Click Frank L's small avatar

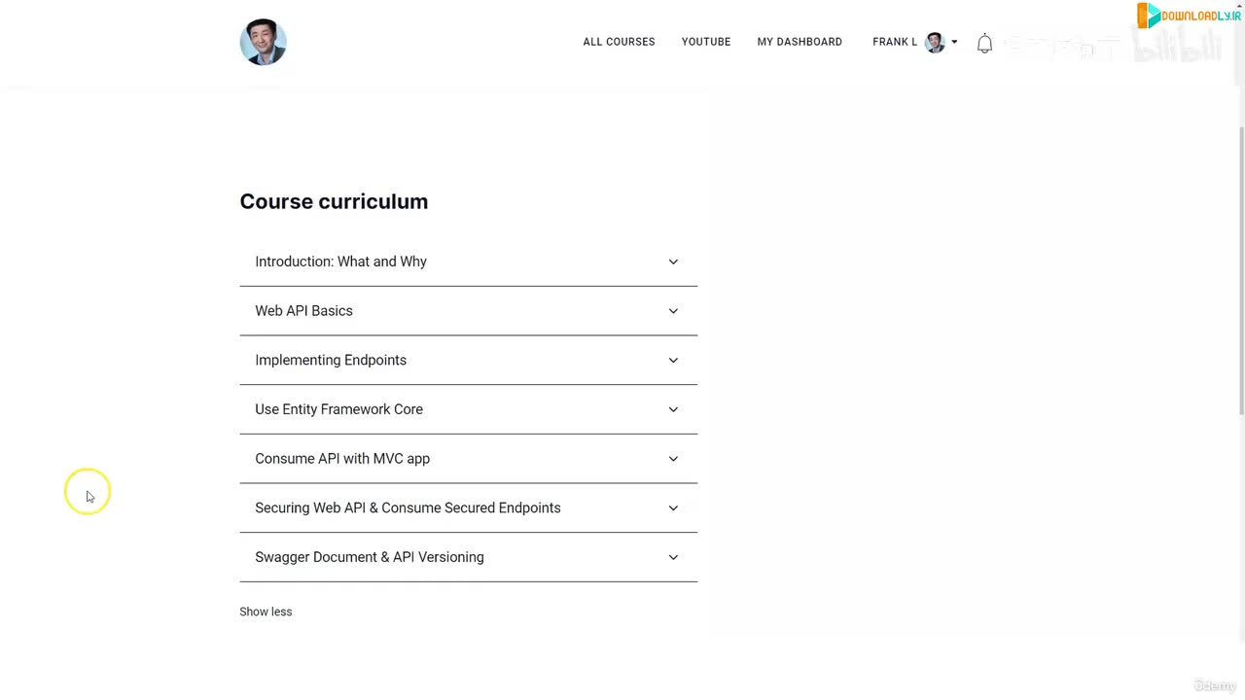point(935,42)
